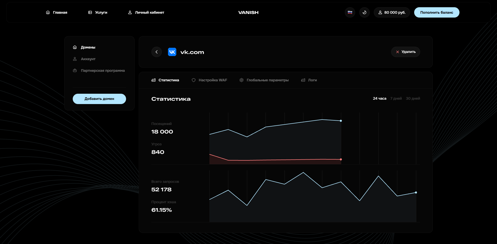Image resolution: width=497 pixels, height=244 pixels.
Task: Click the home icon next to Главная
Action: tap(48, 12)
